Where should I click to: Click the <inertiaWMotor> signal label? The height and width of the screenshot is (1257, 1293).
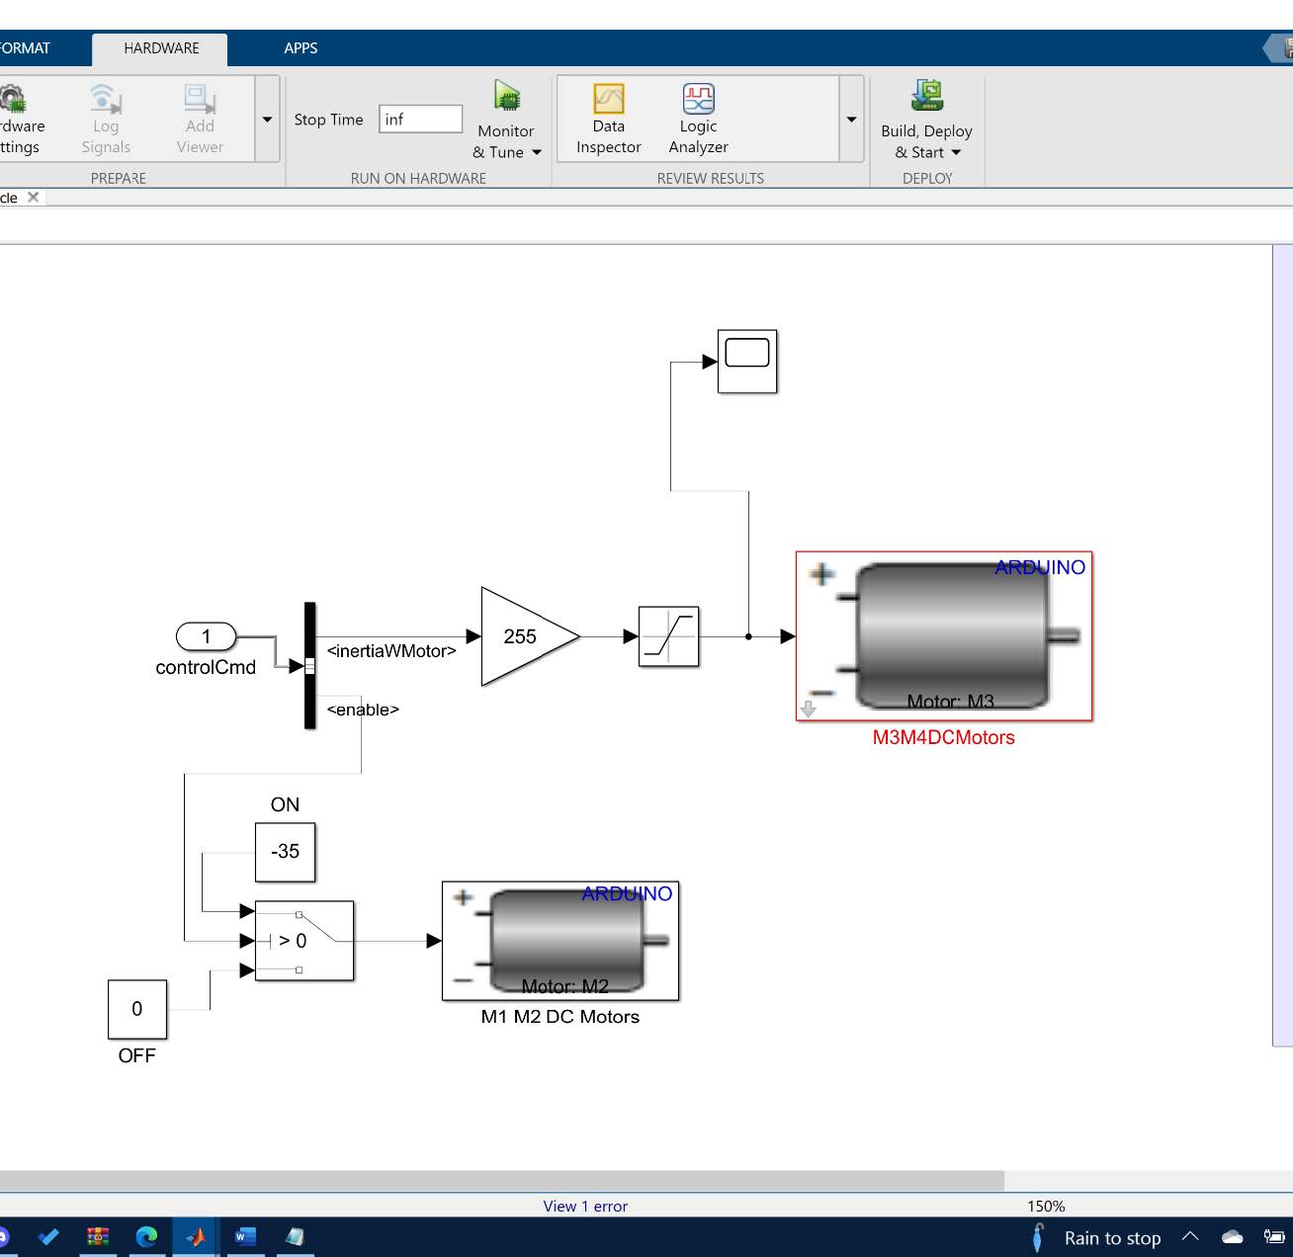pos(391,650)
